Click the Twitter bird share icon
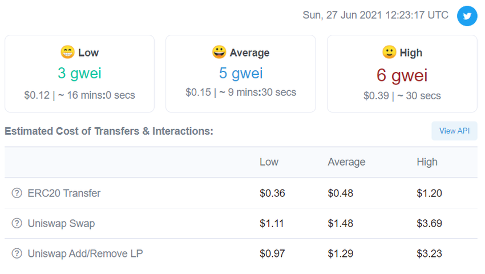This screenshot has width=485, height=274. [467, 16]
